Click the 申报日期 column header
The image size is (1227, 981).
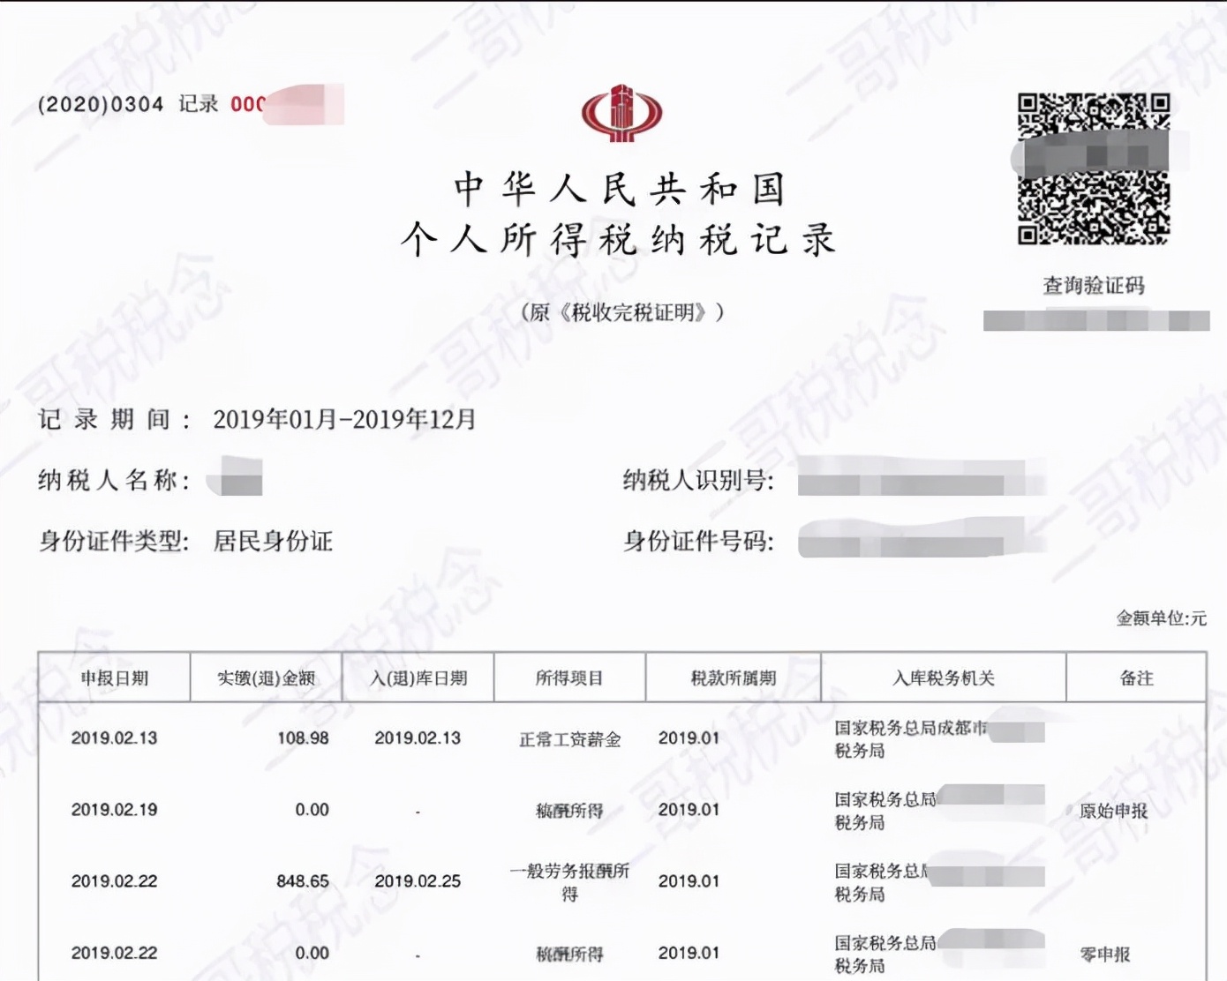click(115, 678)
